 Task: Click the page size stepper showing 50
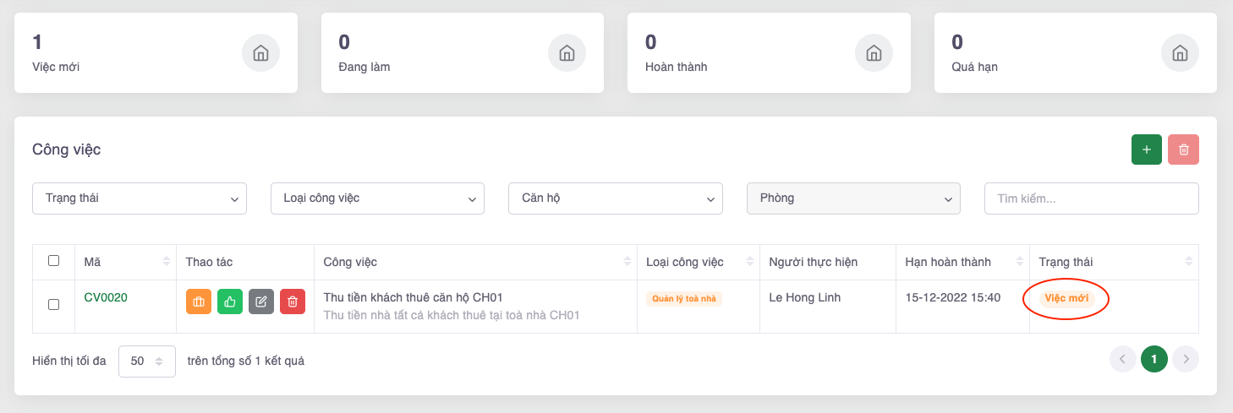147,361
